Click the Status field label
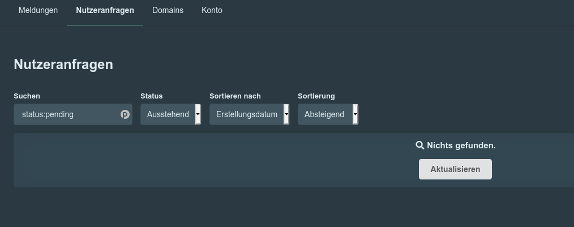This screenshot has height=227, width=574. pyautogui.click(x=152, y=96)
